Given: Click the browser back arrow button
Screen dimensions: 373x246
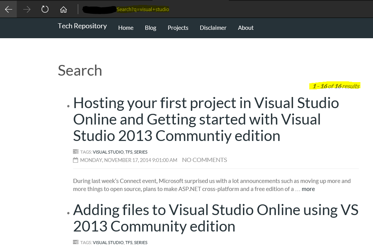Looking at the screenshot, I should click(x=8, y=9).
